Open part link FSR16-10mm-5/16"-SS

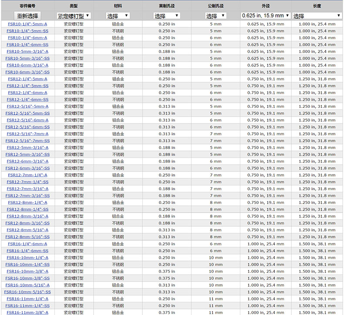click(x=27, y=292)
